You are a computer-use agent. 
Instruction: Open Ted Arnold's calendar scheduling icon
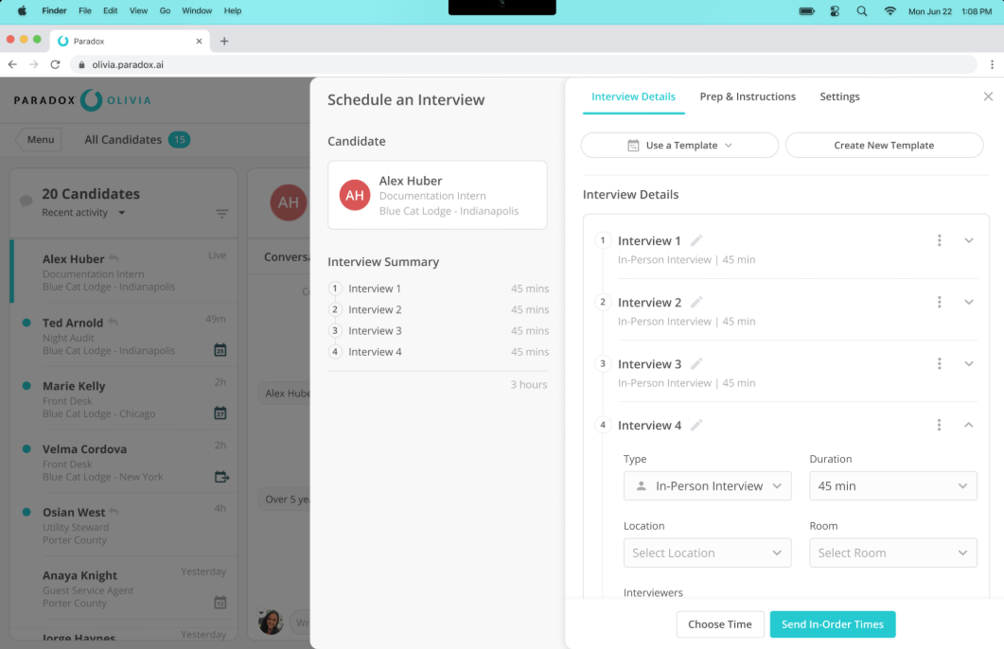[220, 349]
